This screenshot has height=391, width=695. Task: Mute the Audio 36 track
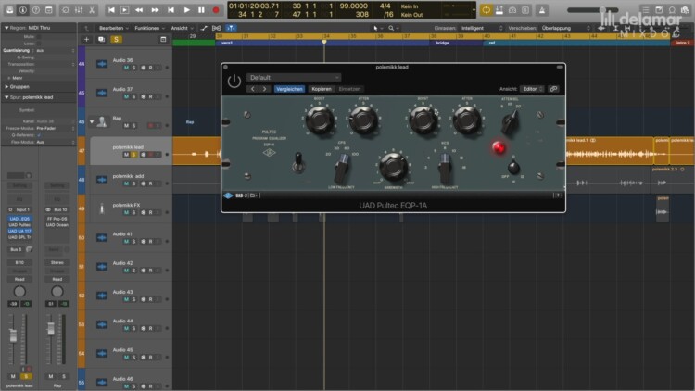click(126, 68)
